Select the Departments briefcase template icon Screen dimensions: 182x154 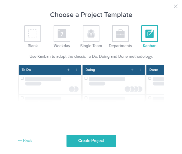coord(120,34)
